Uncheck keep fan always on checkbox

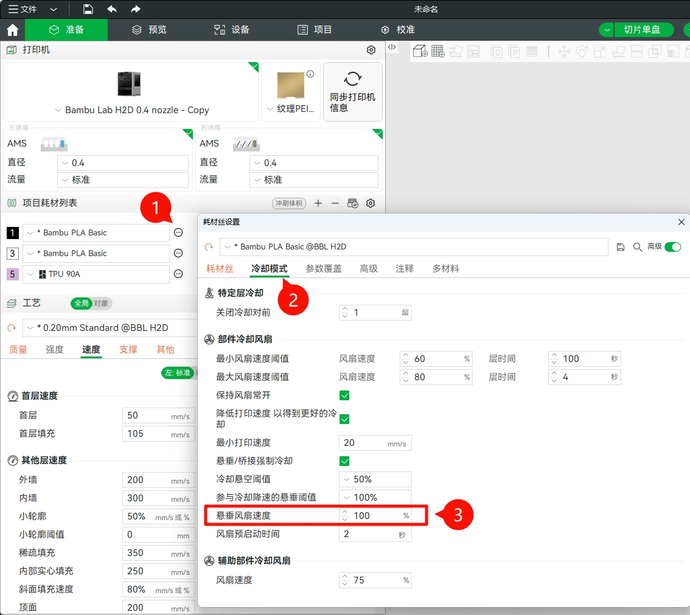click(x=344, y=395)
